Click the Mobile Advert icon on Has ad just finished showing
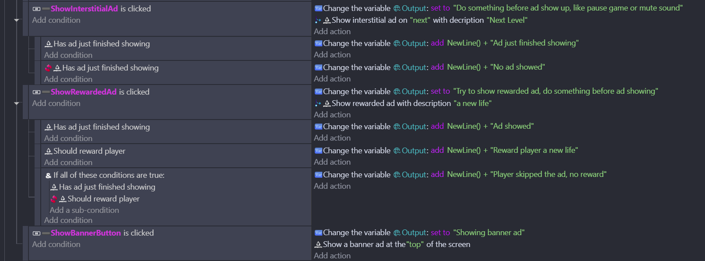Image resolution: width=705 pixels, height=261 pixels. tap(49, 43)
